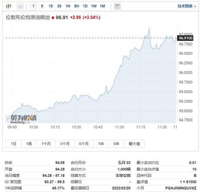Click the 52 周范围 value 60.27 - 99.5
This screenshot has height=193, width=201.
(54, 182)
